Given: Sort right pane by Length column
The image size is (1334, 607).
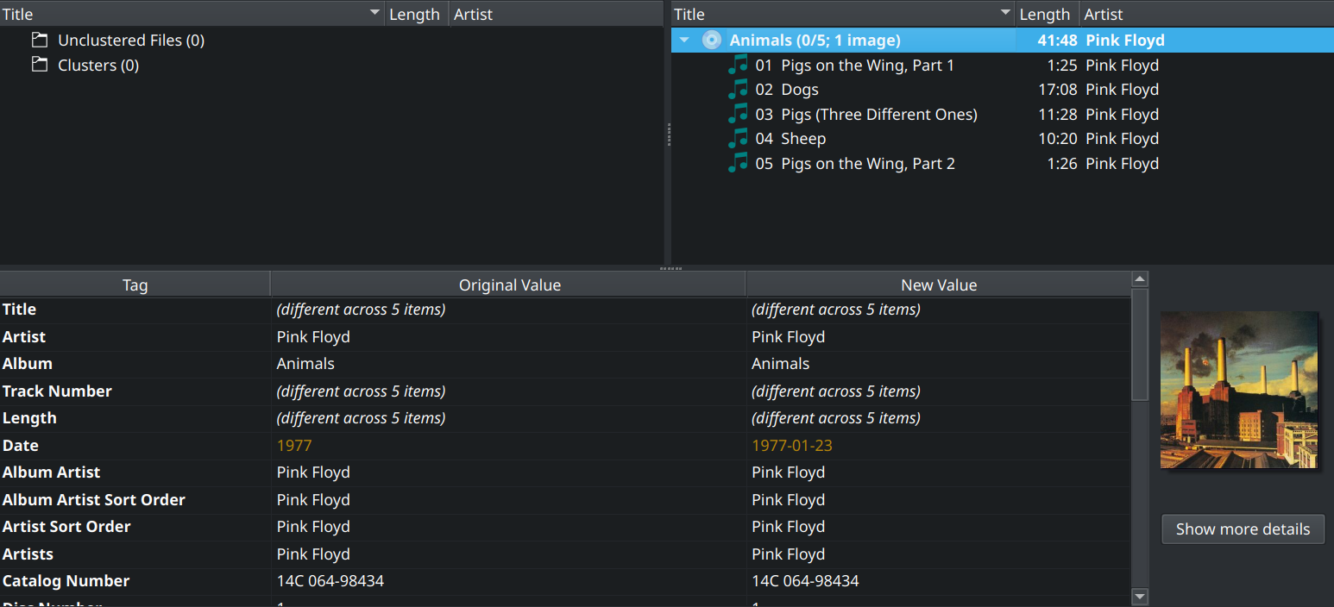Looking at the screenshot, I should click(x=1048, y=14).
